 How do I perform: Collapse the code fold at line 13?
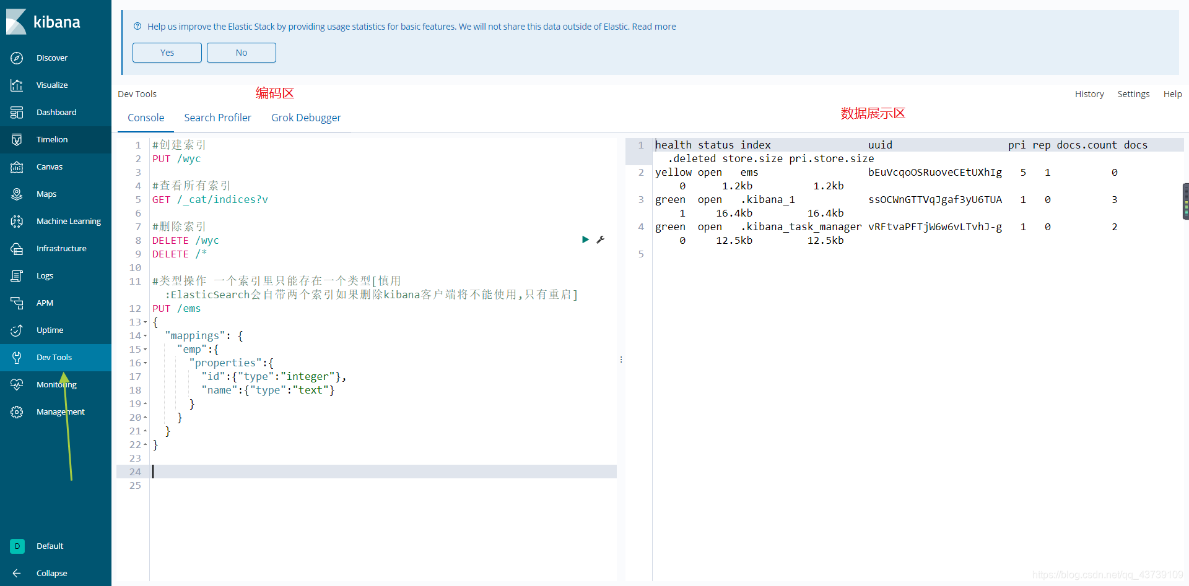tap(146, 322)
